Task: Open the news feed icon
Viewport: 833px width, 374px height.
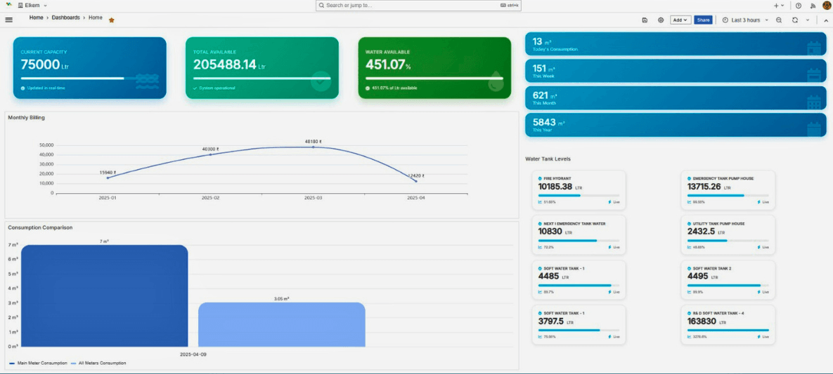Action: (x=813, y=6)
